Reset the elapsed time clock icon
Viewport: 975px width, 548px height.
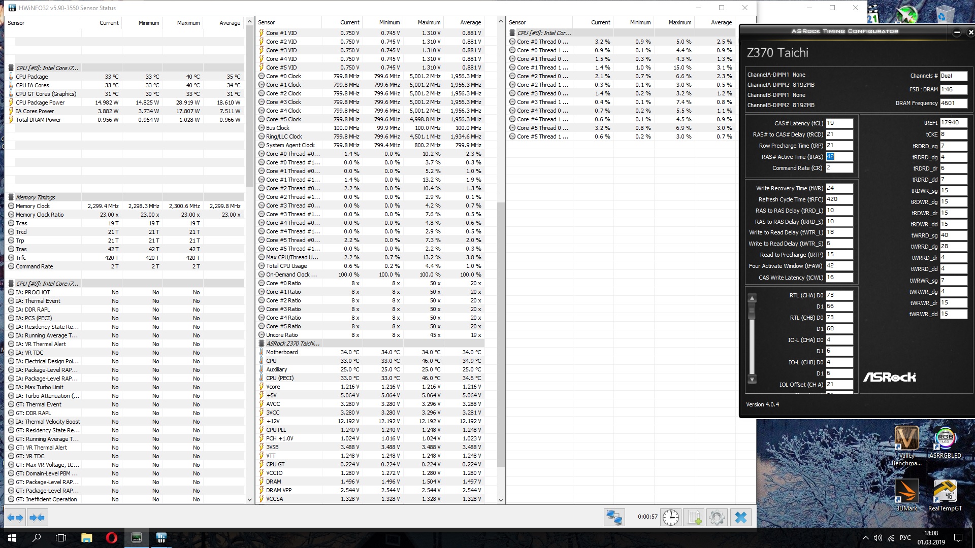point(671,518)
